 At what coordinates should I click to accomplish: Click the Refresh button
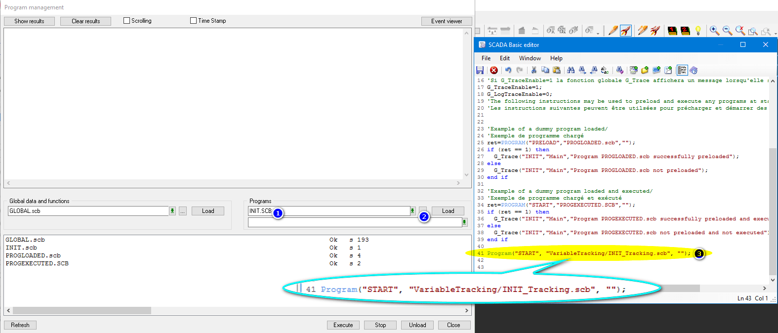pos(20,325)
